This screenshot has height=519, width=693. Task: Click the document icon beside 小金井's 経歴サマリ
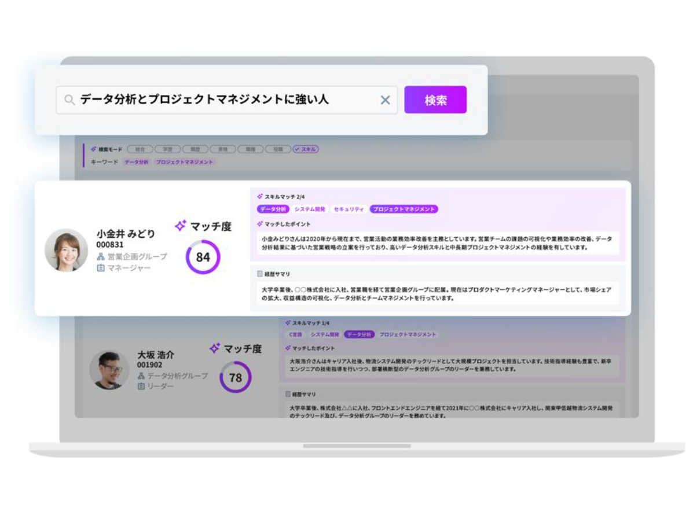coord(260,274)
